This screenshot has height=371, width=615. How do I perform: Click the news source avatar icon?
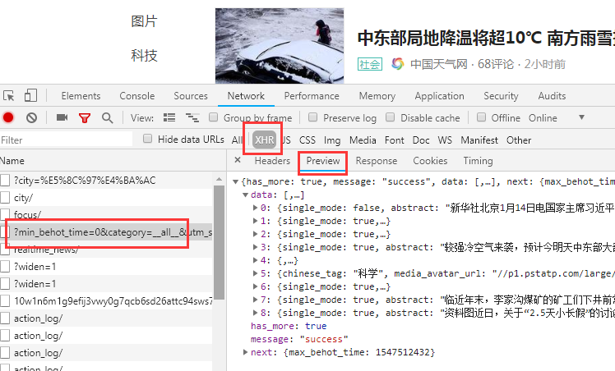click(x=398, y=64)
